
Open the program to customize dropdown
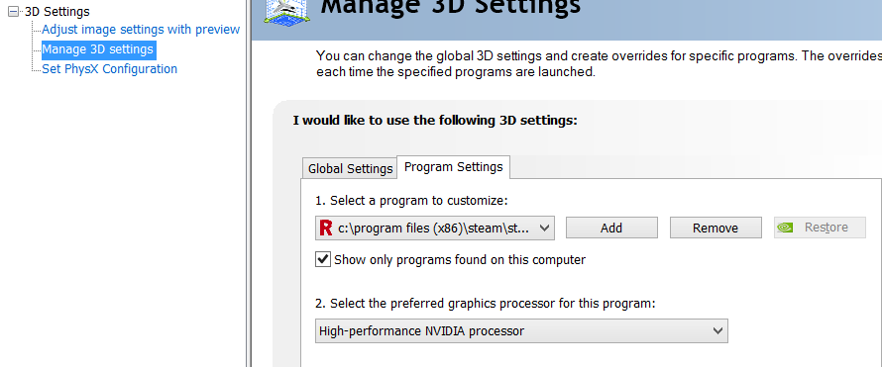coord(435,228)
